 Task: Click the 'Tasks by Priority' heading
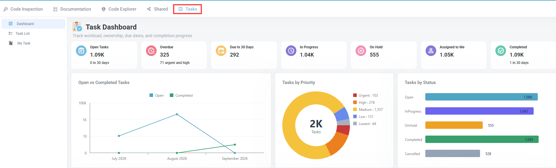[298, 83]
